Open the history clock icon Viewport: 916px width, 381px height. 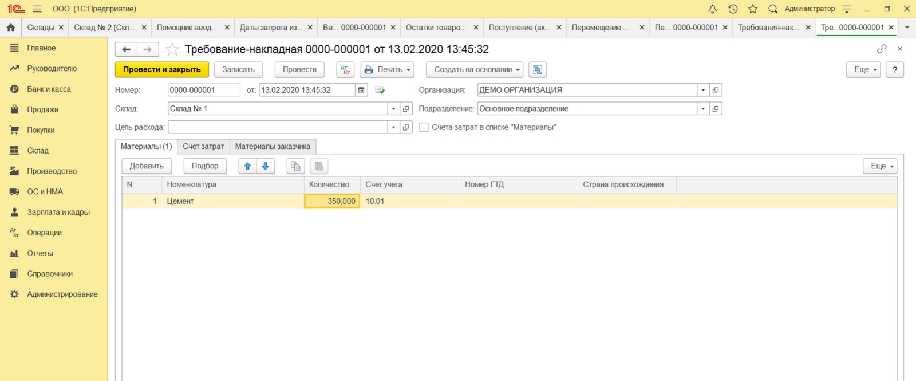click(x=733, y=9)
